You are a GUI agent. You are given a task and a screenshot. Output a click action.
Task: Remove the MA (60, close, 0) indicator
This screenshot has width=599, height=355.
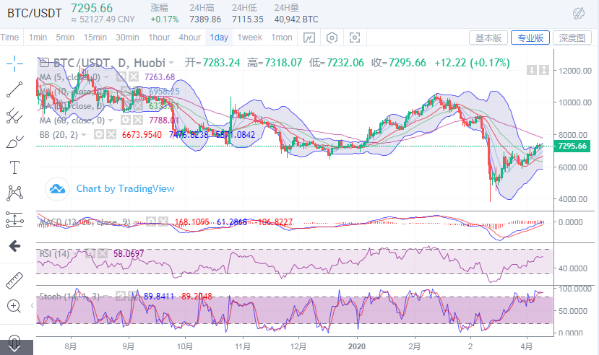137,120
